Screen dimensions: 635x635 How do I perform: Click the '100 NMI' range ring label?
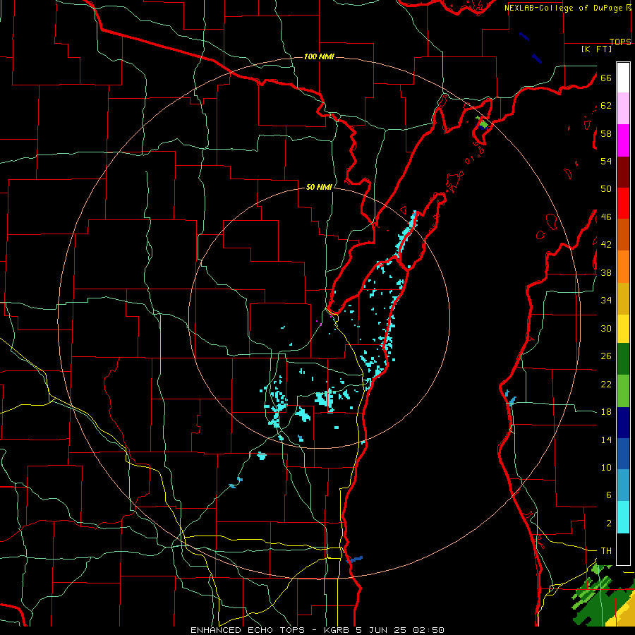point(319,56)
